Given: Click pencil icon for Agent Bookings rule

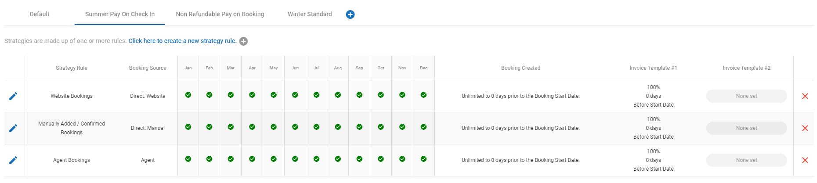Looking at the screenshot, I should coord(13,160).
